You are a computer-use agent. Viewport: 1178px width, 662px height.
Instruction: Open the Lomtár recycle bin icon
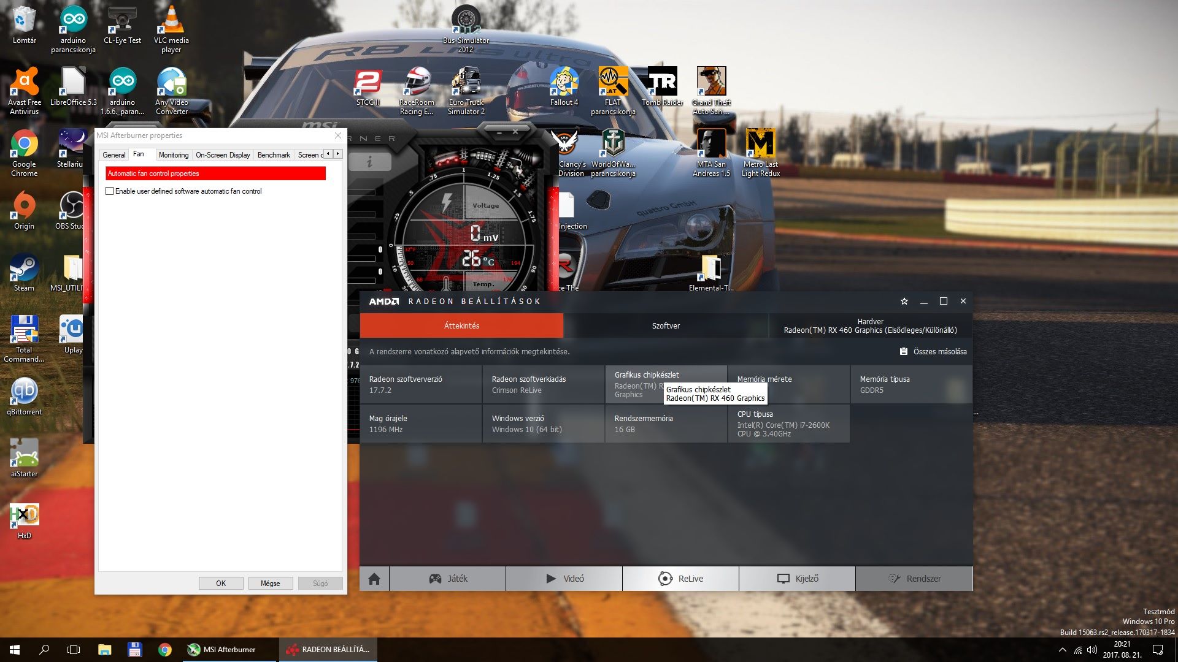point(24,25)
